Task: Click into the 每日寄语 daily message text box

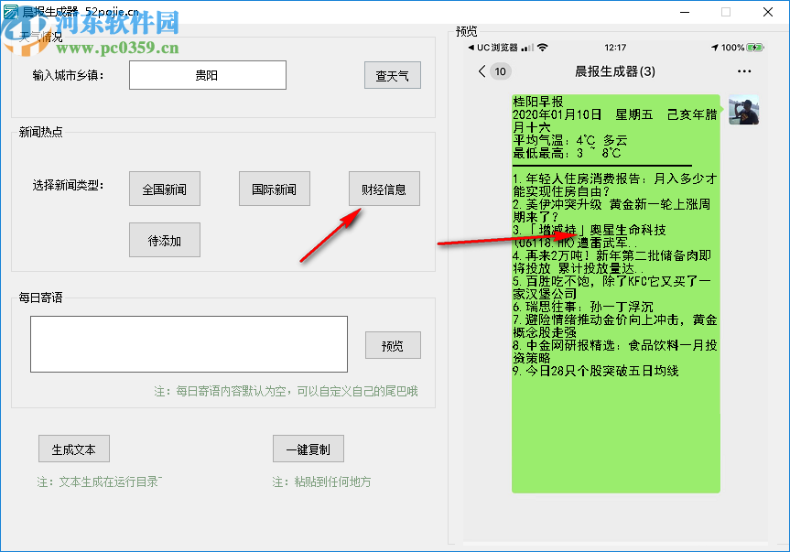Action: click(x=189, y=344)
